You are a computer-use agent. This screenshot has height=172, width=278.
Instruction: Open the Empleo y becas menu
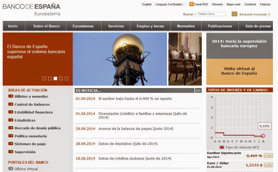coord(150,26)
